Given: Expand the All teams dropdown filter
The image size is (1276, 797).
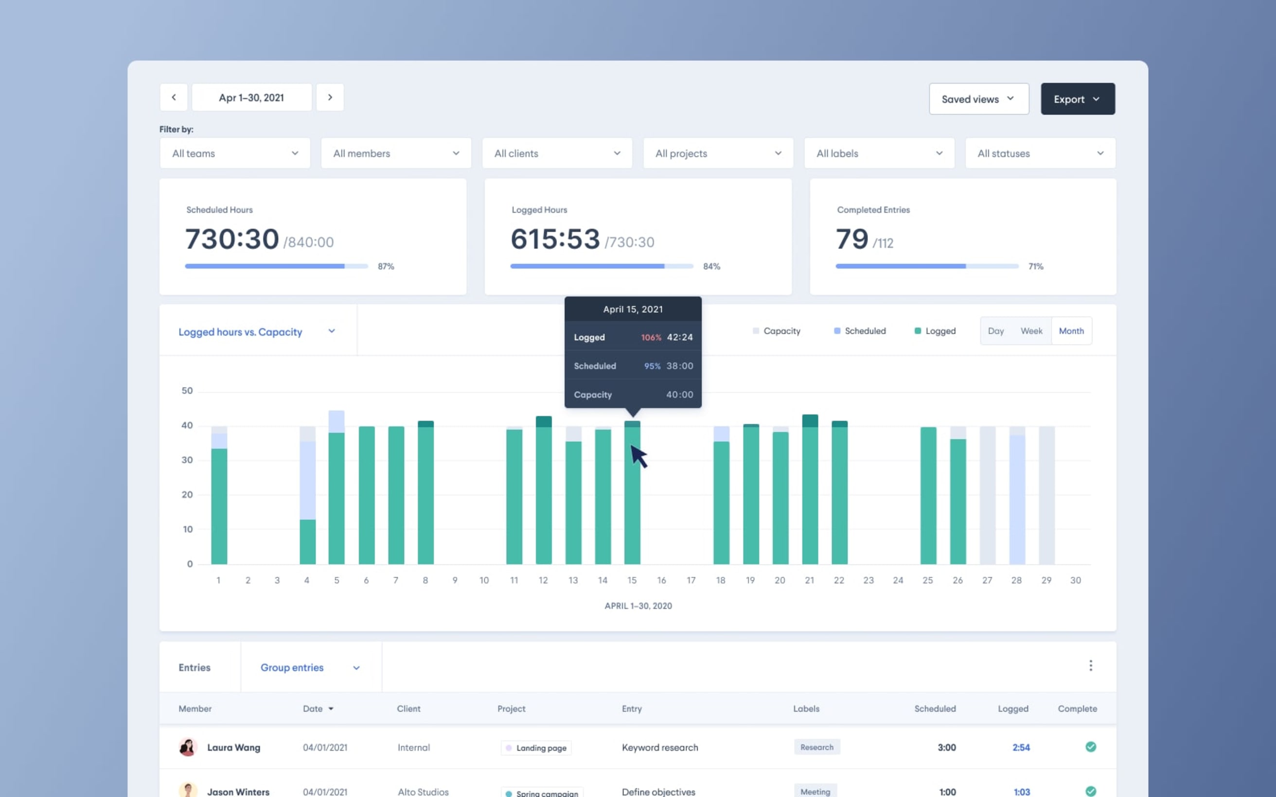Looking at the screenshot, I should pos(233,154).
